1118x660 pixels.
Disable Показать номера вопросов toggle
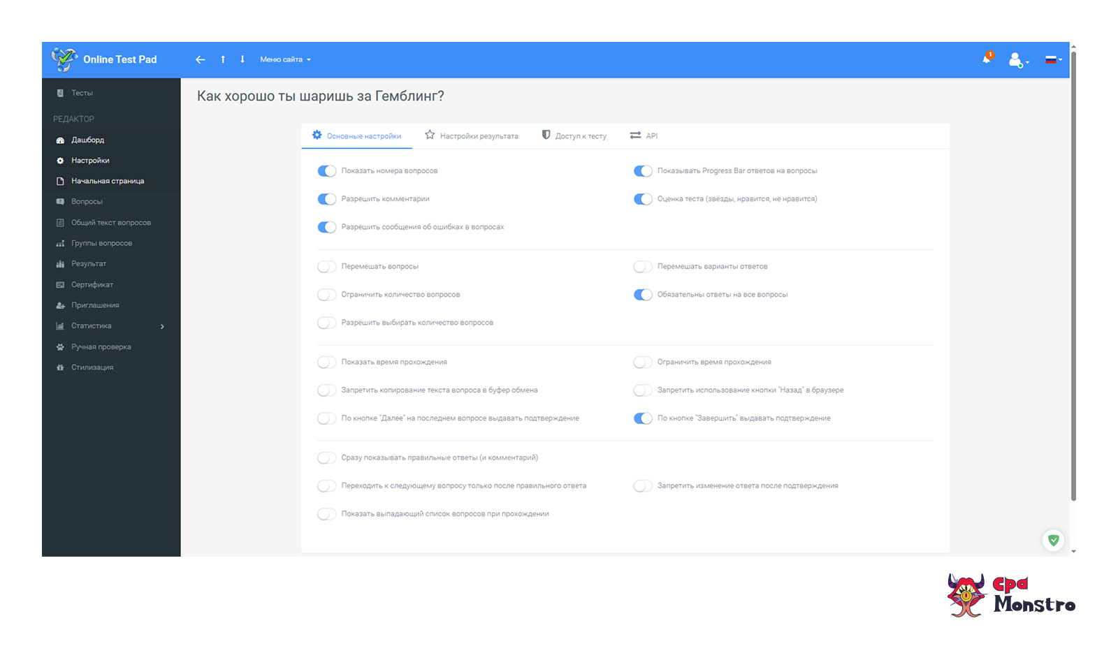pyautogui.click(x=327, y=171)
